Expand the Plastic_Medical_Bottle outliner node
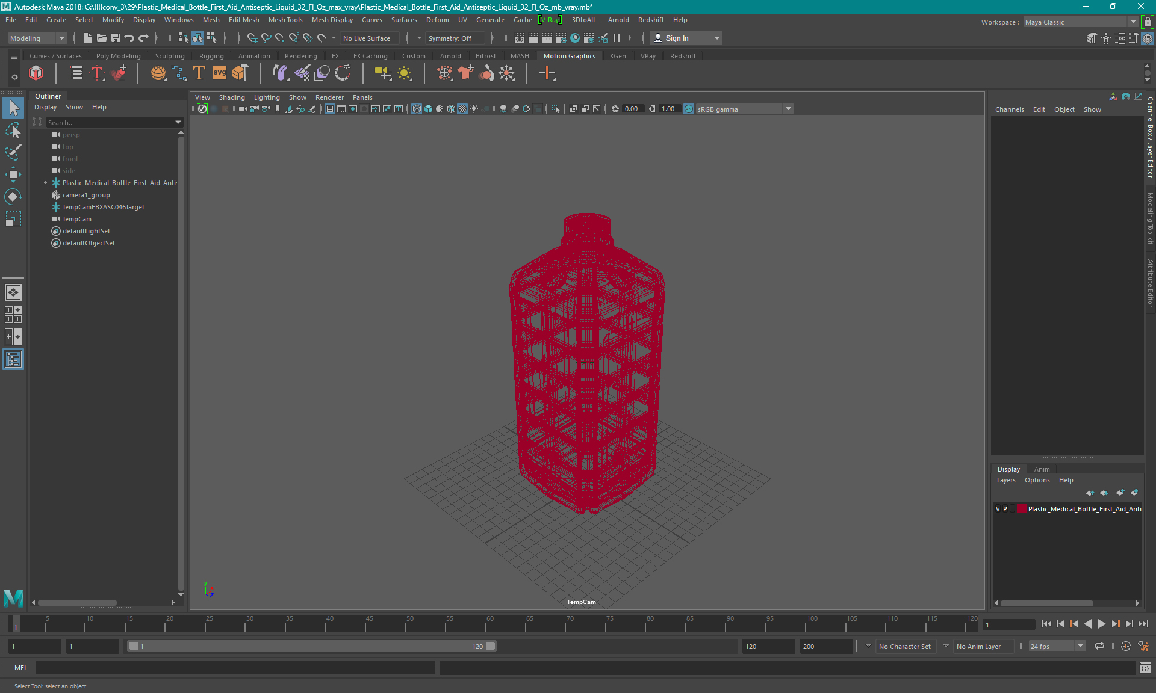 (x=45, y=183)
